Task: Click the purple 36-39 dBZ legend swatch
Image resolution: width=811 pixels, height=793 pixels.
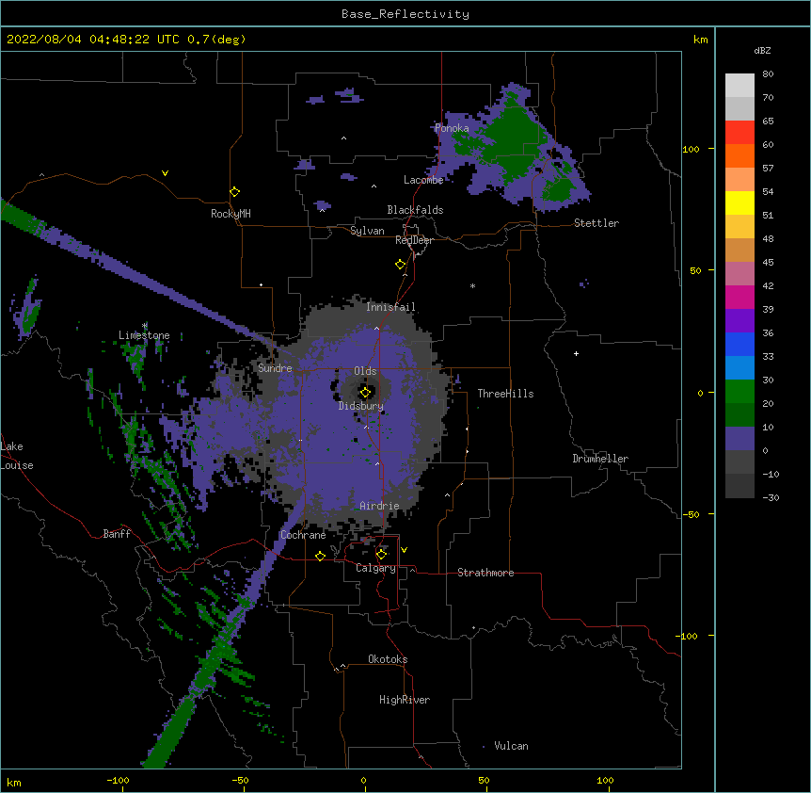Action: tap(739, 321)
